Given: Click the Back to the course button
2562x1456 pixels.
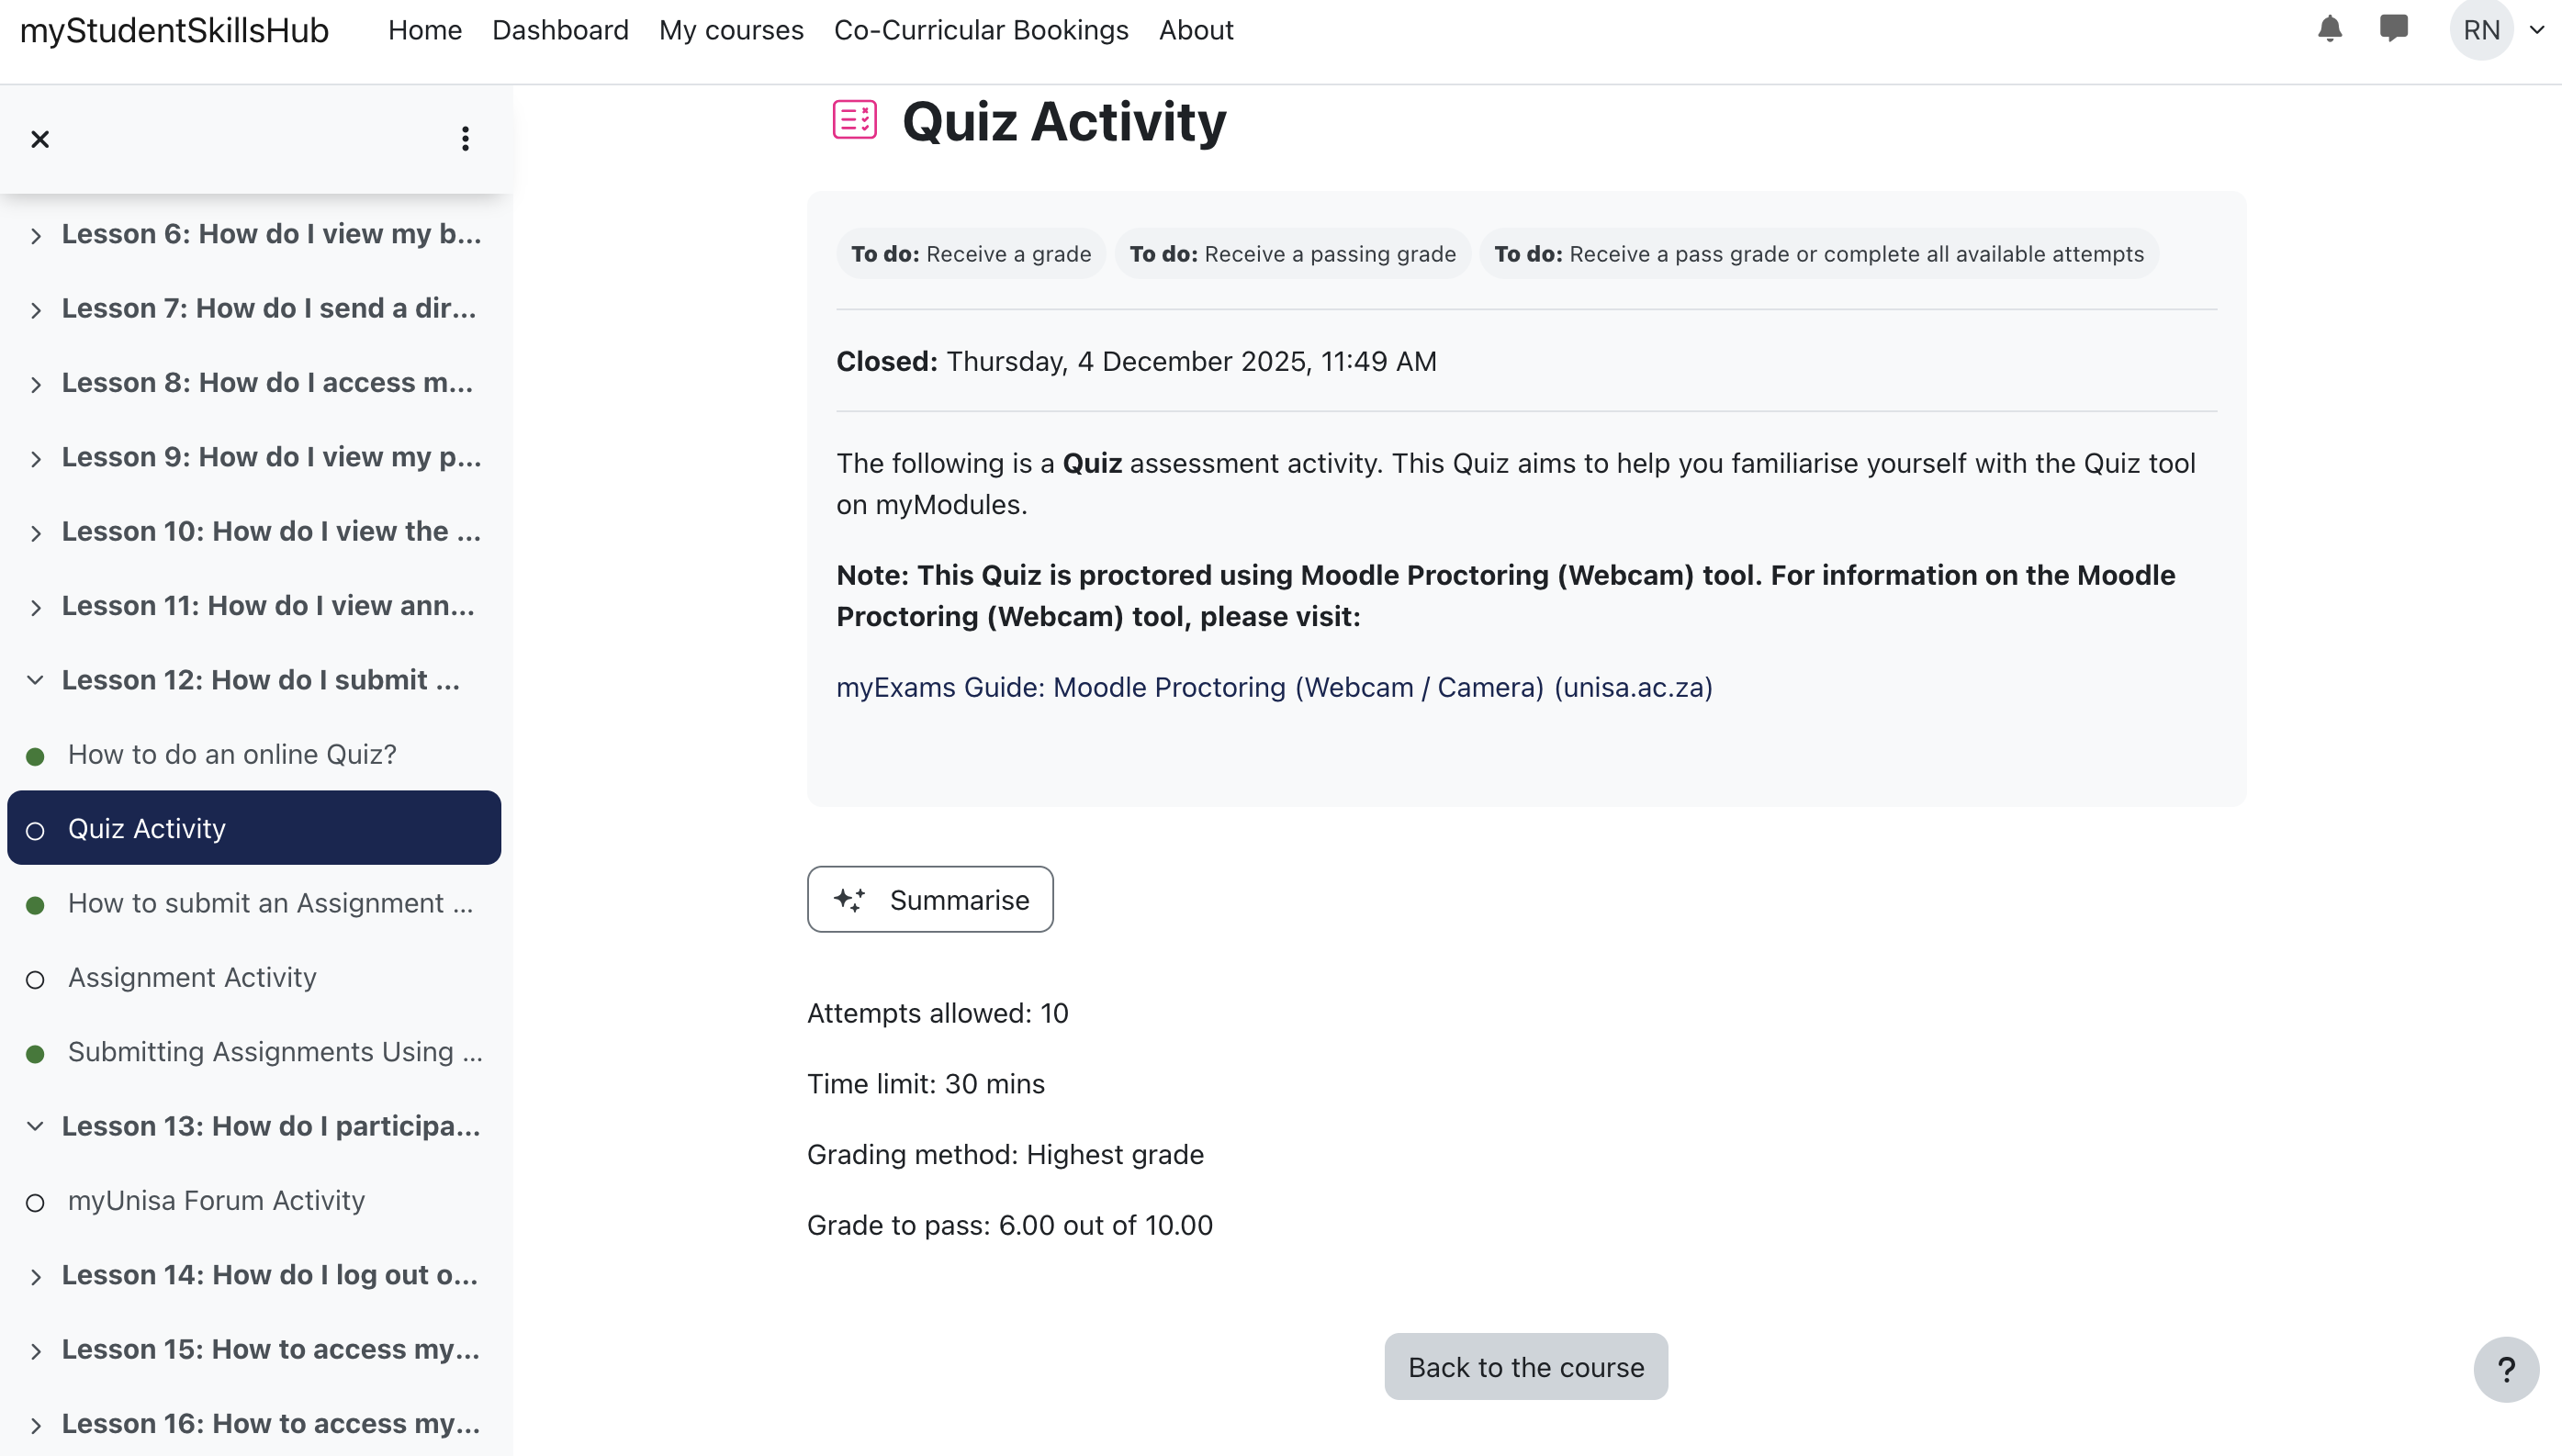Looking at the screenshot, I should tap(1525, 1366).
